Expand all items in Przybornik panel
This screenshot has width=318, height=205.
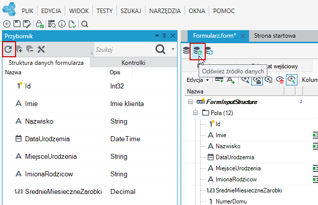pos(19,49)
